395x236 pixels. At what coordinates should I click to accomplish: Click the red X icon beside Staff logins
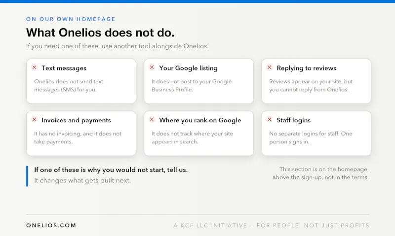tap(269, 119)
